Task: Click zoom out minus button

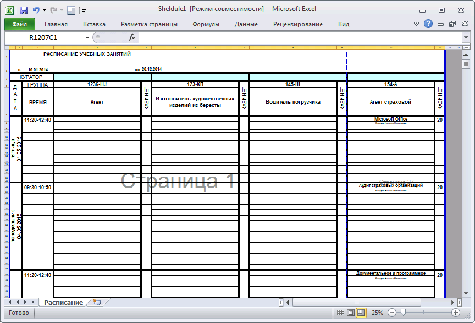Action: [x=392, y=313]
